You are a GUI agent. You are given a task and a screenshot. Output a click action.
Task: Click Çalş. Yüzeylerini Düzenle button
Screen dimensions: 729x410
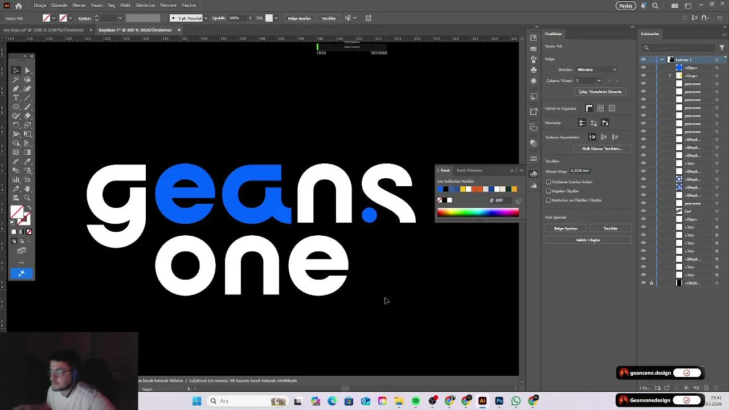(x=600, y=92)
